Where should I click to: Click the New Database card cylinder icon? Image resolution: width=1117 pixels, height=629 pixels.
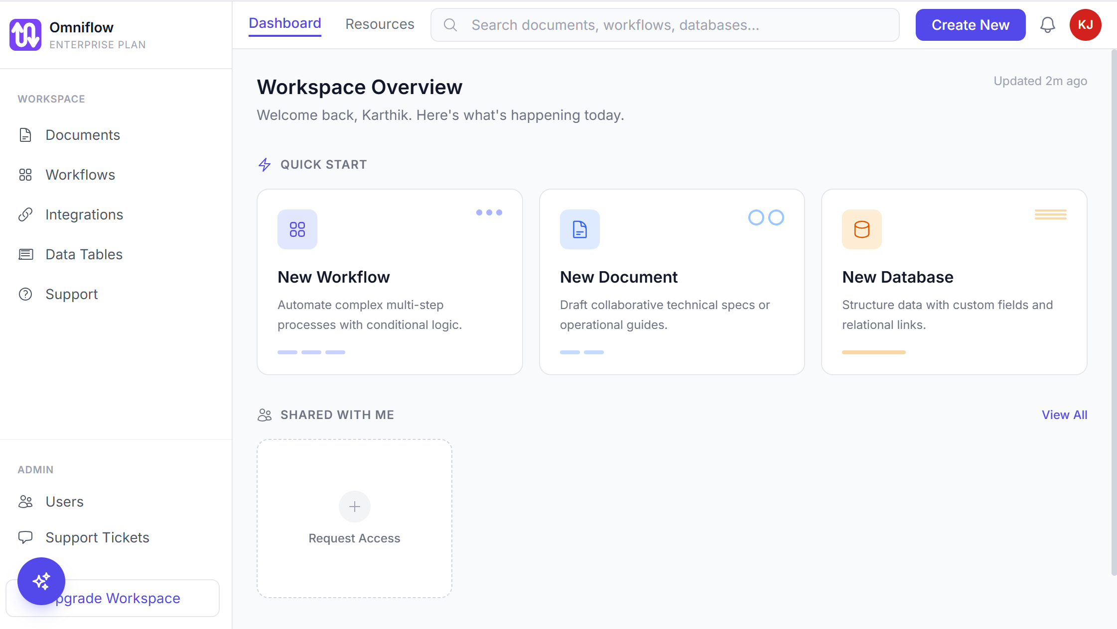point(862,229)
